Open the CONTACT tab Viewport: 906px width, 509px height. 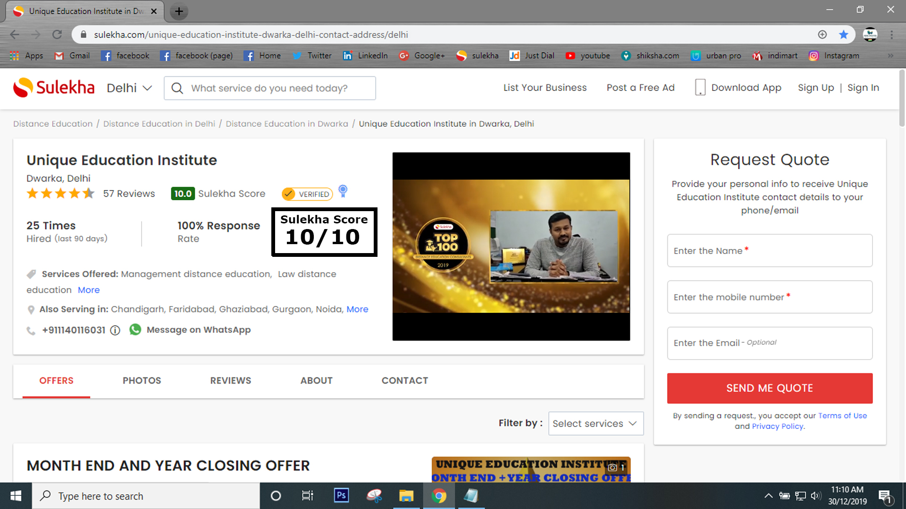404,380
